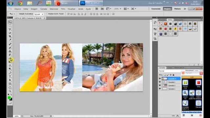This screenshot has height=118, width=210.
Task: Toggle lock image pixels brush icon
Action: tap(168, 75)
